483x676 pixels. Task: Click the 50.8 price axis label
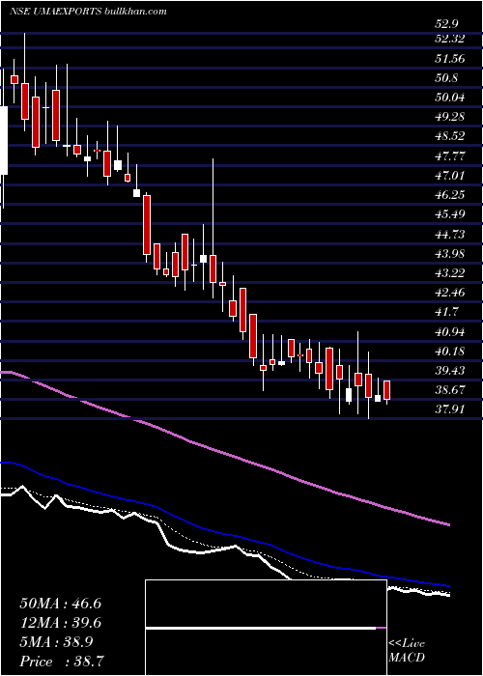pos(446,78)
